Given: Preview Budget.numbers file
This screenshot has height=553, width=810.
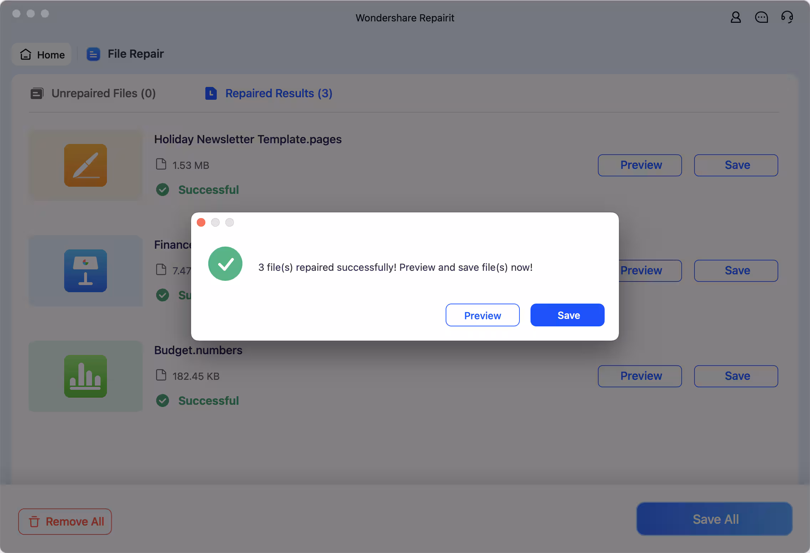Looking at the screenshot, I should [x=640, y=376].
